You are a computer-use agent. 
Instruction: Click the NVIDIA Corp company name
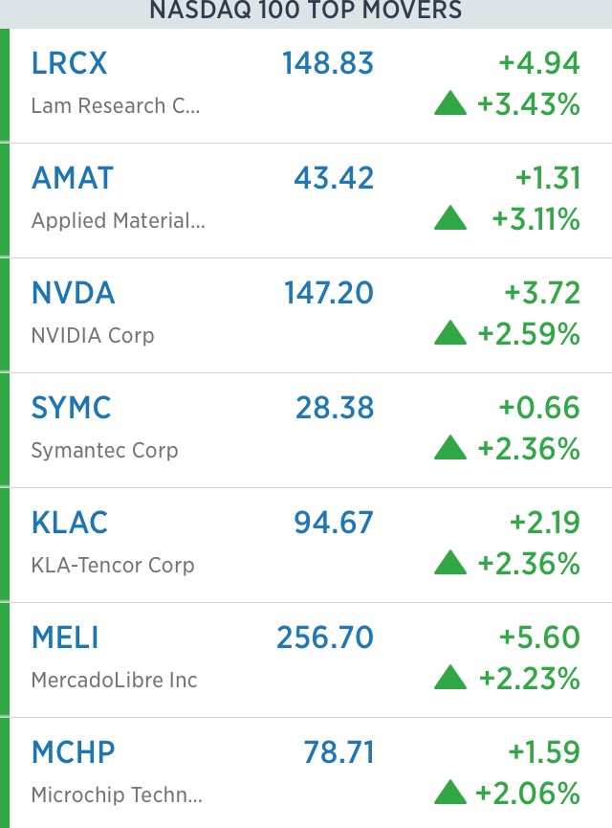click(x=93, y=335)
